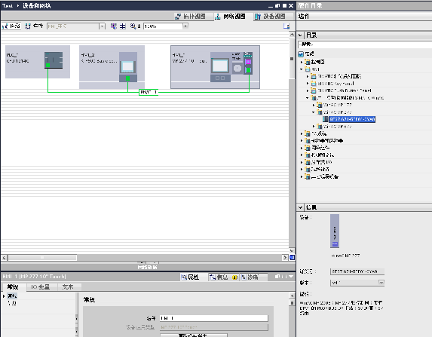Viewport: 432px width, 337px height.
Task: Click the inspector window float icon
Action: 277,277
